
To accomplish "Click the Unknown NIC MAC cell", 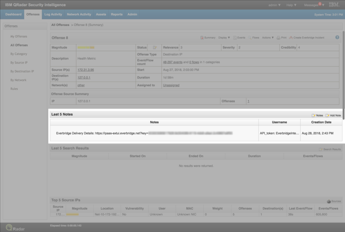I will click(x=190, y=214).
